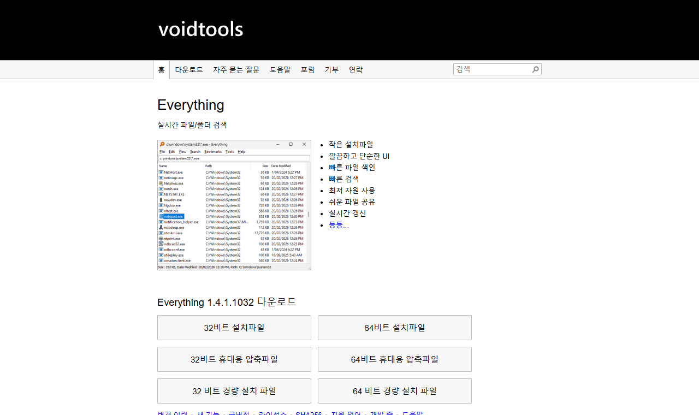699x415 pixels.
Task: Download the 32비트 설치파일
Action: point(234,328)
